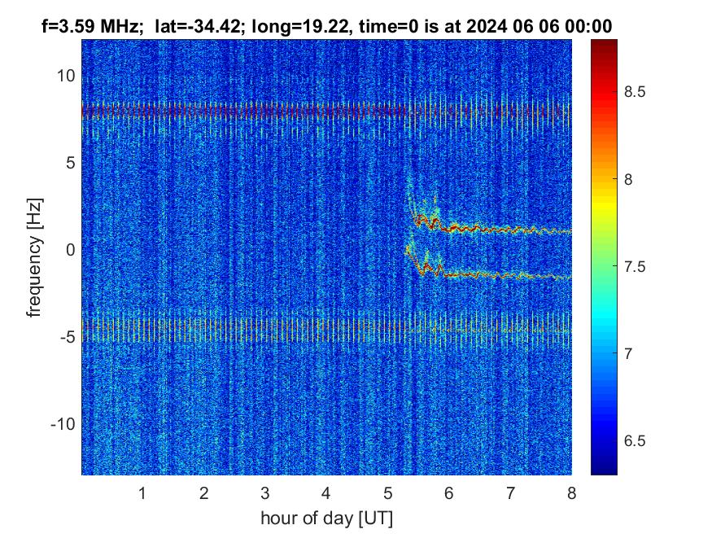Click the x-axis tick label for hour 3
The width and height of the screenshot is (712, 534).
pos(264,493)
